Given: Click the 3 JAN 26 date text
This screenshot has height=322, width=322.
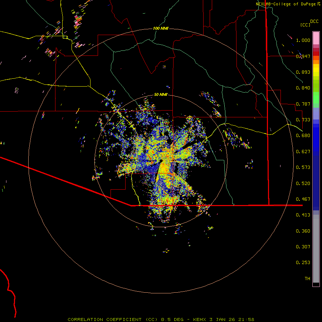Looking at the screenshot, I should [222, 319].
